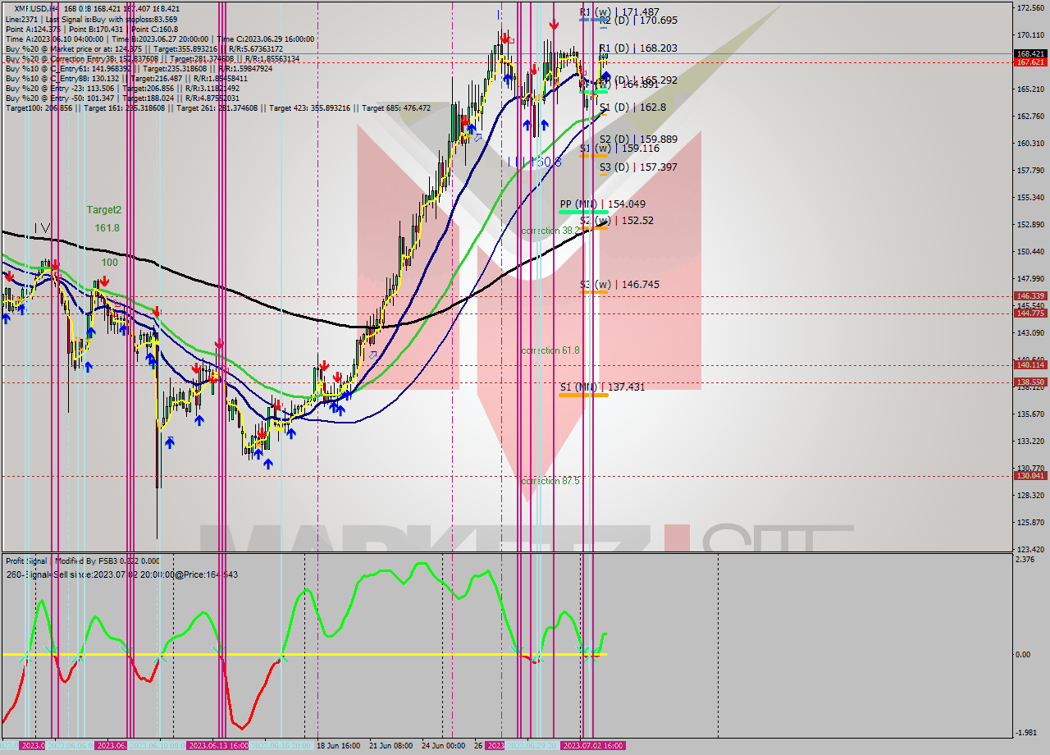This screenshot has height=755, width=1050.
Task: Click the '24 Jun 00:00' time axis label
Action: pyautogui.click(x=444, y=746)
